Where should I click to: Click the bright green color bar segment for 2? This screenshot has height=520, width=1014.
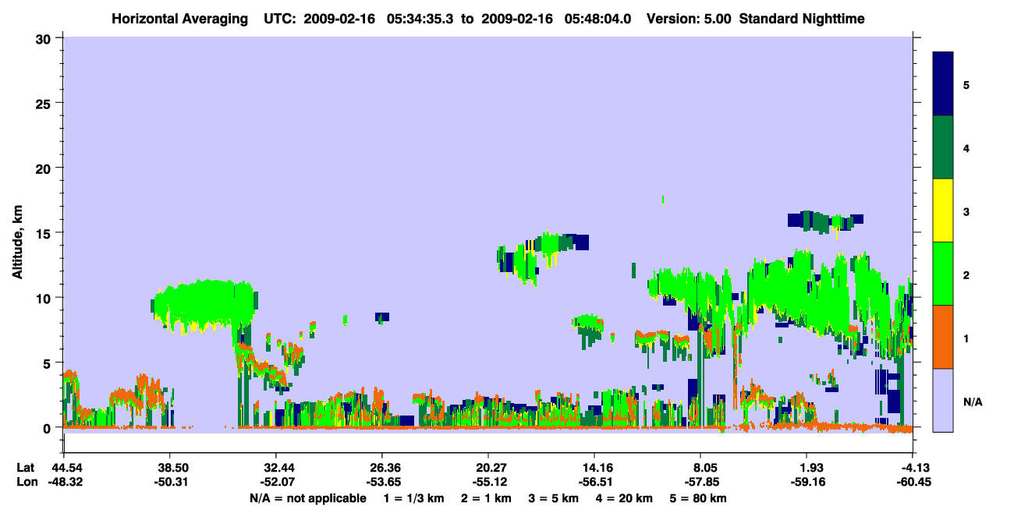point(943,274)
